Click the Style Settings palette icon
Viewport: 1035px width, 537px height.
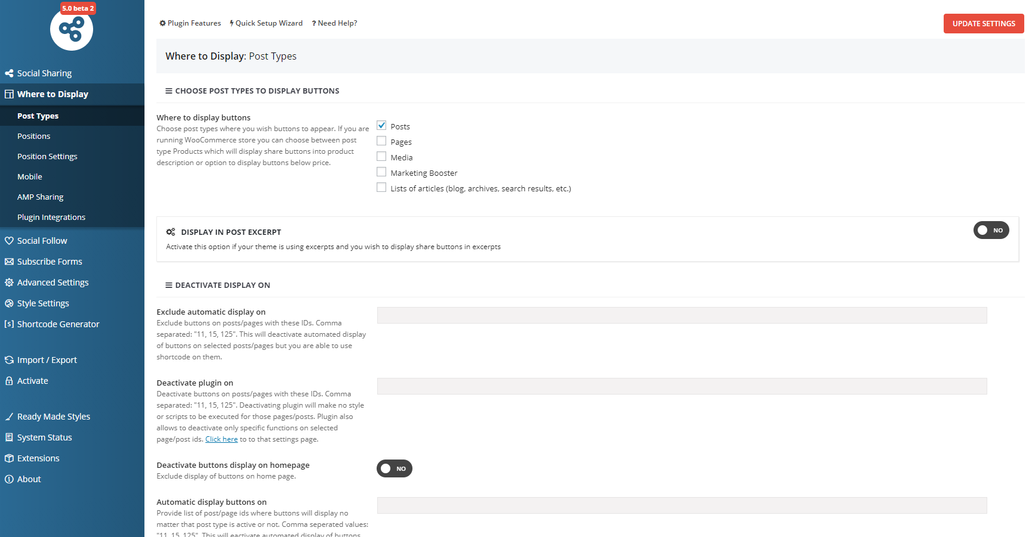pyautogui.click(x=9, y=303)
